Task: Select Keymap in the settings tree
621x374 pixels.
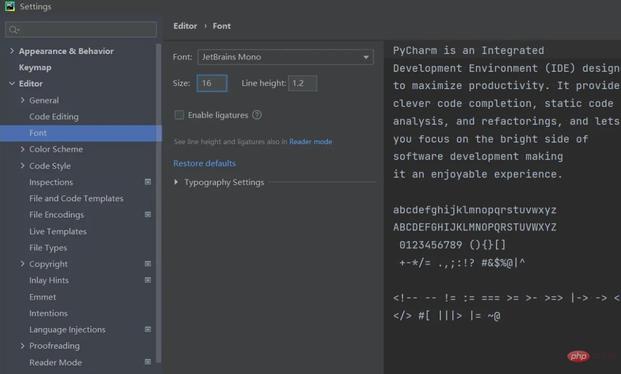Action: click(x=35, y=67)
